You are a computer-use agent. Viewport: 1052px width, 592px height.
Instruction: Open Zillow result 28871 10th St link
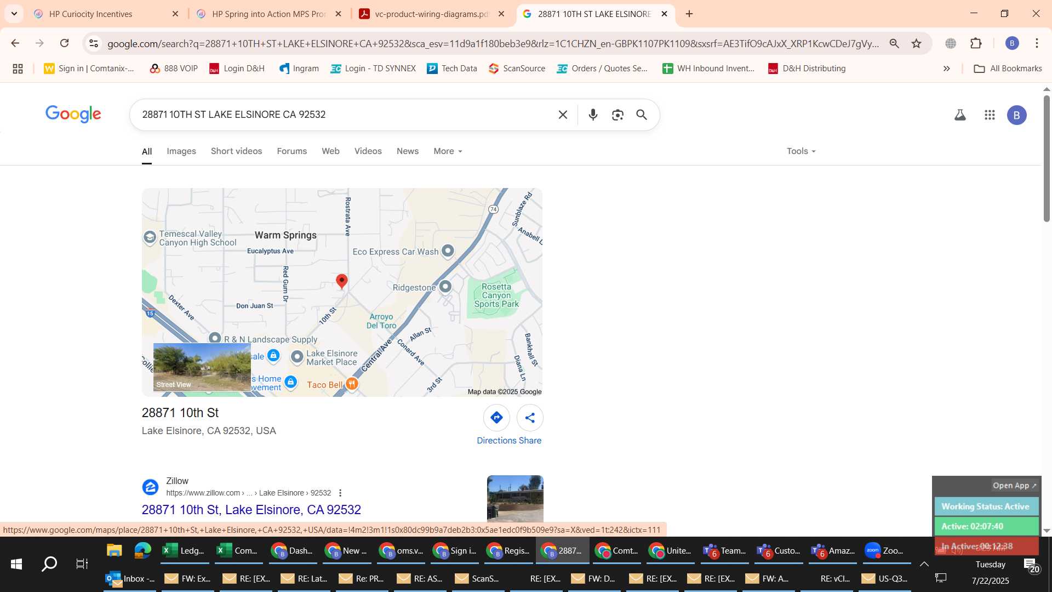(251, 510)
